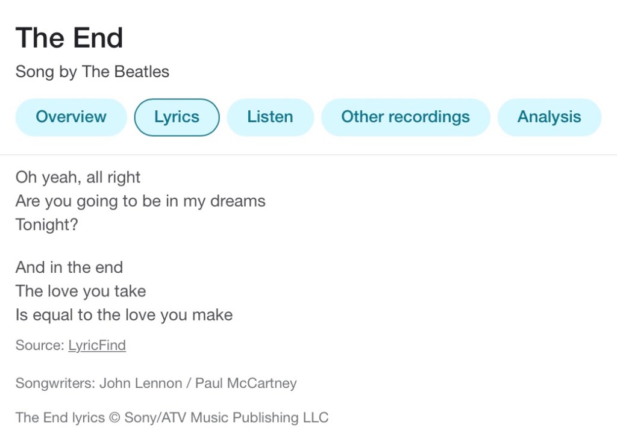Click the lyric word Tonight?
This screenshot has height=433, width=617.
tap(47, 225)
